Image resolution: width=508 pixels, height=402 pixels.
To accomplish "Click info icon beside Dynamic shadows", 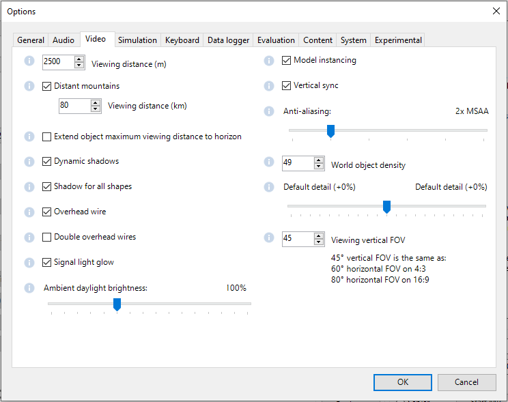I will click(29, 162).
